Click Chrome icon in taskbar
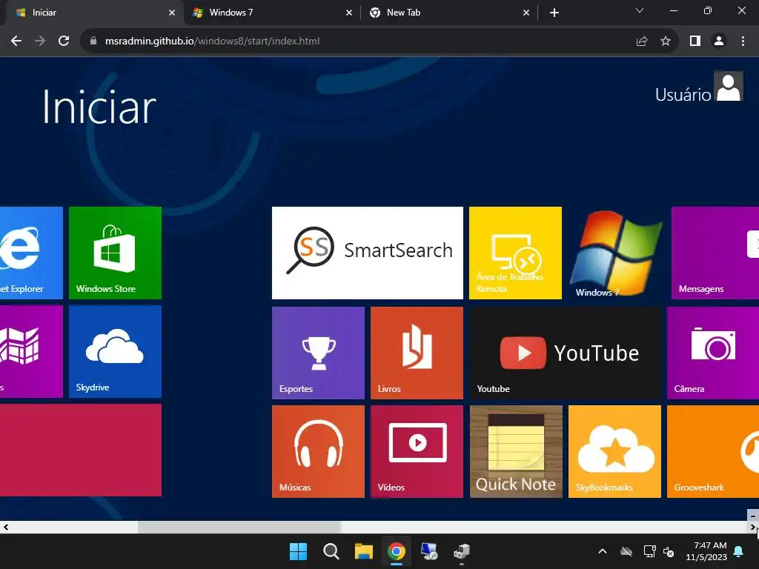759x569 pixels. (x=397, y=551)
